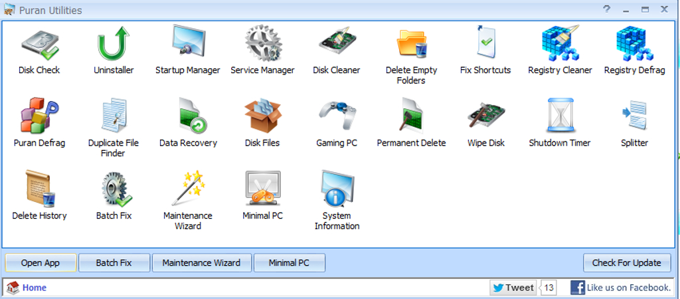Open the Registry Defrag icon
This screenshot has height=299, width=680.
coord(634,43)
